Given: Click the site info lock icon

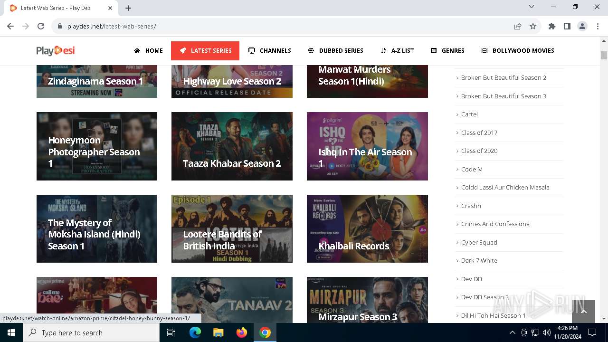Looking at the screenshot, I should click(60, 26).
